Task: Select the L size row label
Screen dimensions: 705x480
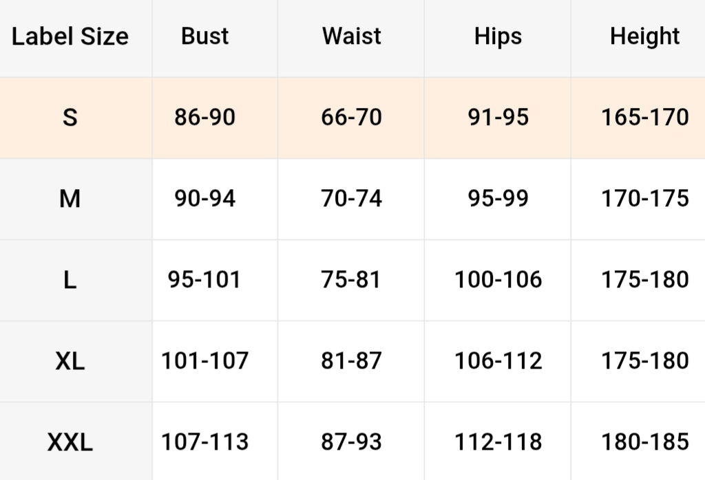Action: [x=70, y=280]
